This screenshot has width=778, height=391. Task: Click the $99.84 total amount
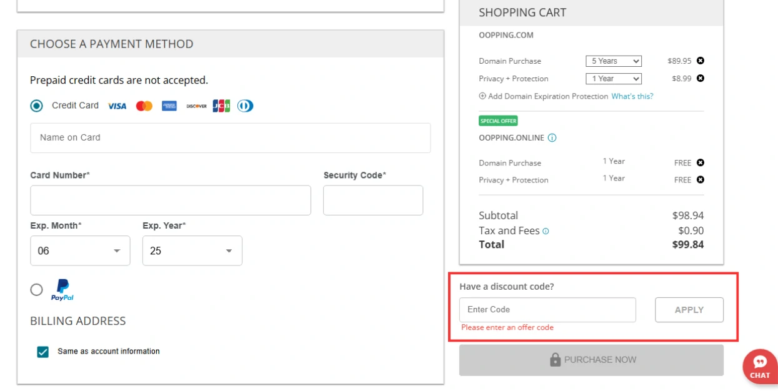pyautogui.click(x=688, y=245)
